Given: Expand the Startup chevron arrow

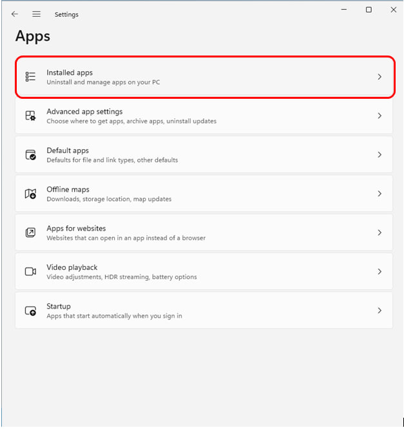Looking at the screenshot, I should (x=380, y=311).
